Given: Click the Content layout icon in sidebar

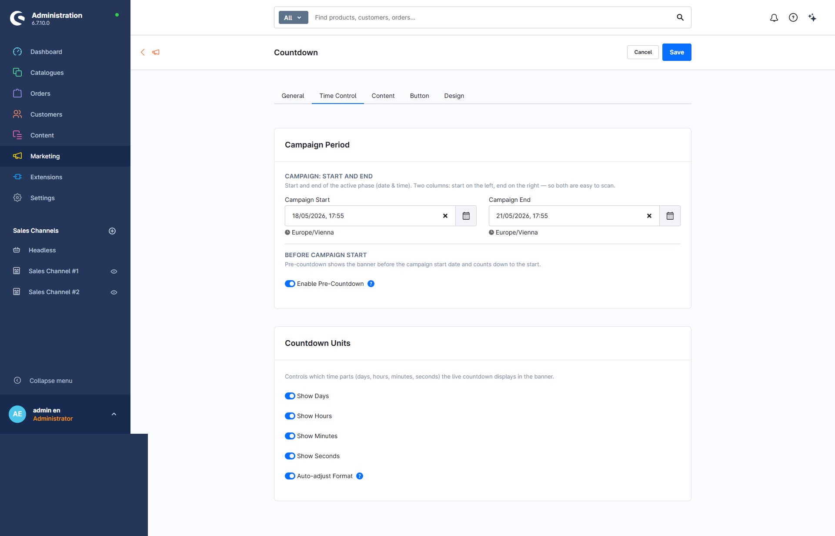Looking at the screenshot, I should pyautogui.click(x=17, y=135).
